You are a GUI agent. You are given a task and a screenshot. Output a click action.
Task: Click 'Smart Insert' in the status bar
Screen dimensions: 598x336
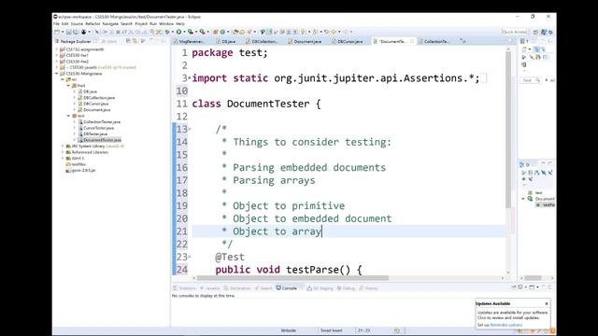(331, 330)
